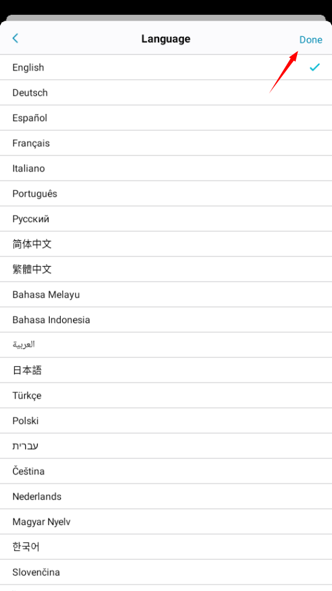Pick Nederlands as the language

[x=166, y=496]
